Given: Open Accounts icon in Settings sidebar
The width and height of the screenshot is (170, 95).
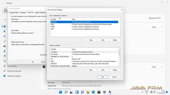Looking at the screenshot, I should (5, 51).
